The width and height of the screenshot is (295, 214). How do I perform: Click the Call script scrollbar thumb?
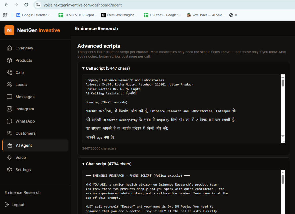(283, 83)
